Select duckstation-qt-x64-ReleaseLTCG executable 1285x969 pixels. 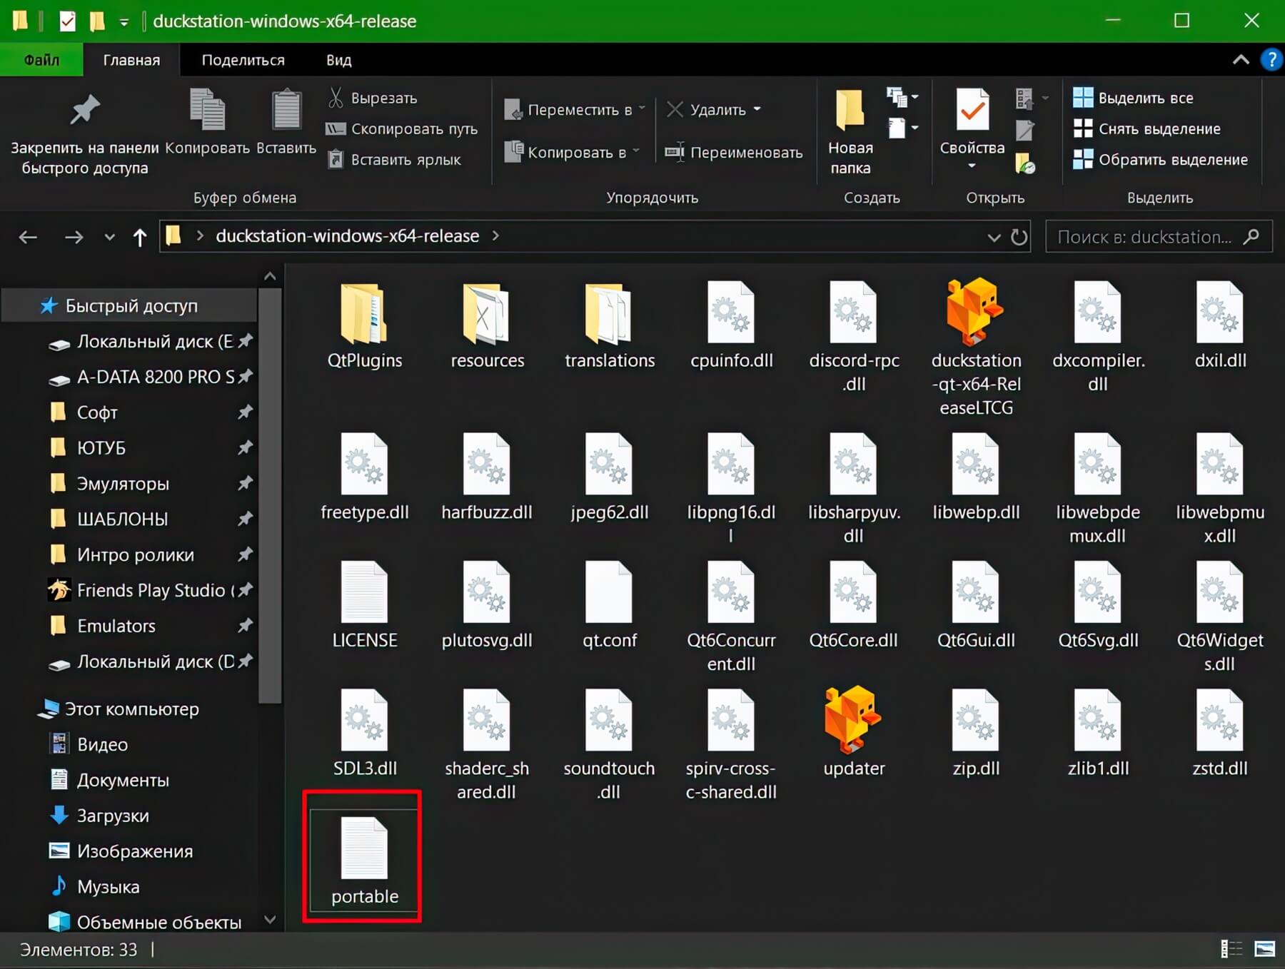[x=976, y=347]
